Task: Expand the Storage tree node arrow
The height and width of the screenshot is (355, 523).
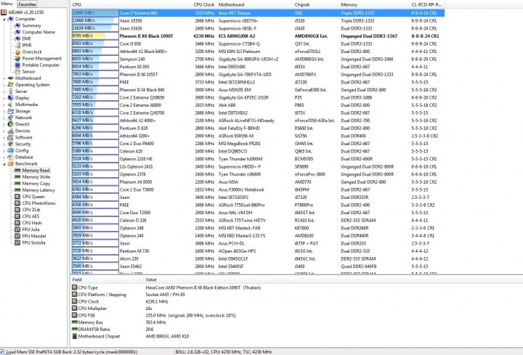Action: 4,111
